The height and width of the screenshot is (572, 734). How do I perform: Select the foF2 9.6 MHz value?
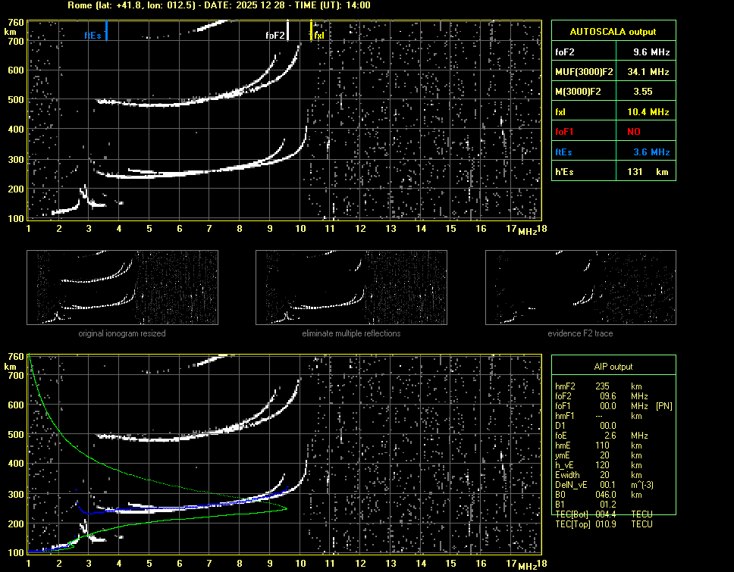pyautogui.click(x=651, y=52)
